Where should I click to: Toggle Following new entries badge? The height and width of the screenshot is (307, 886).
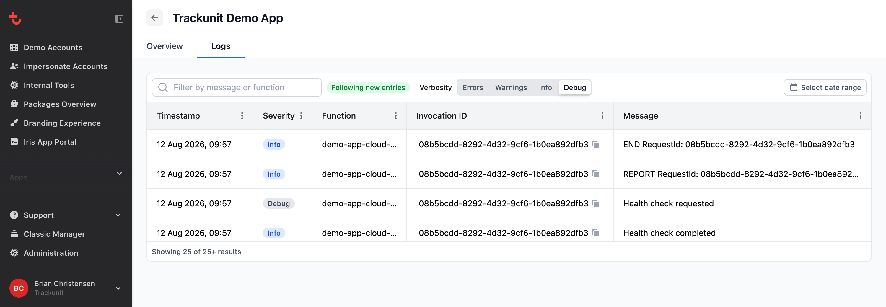click(368, 87)
